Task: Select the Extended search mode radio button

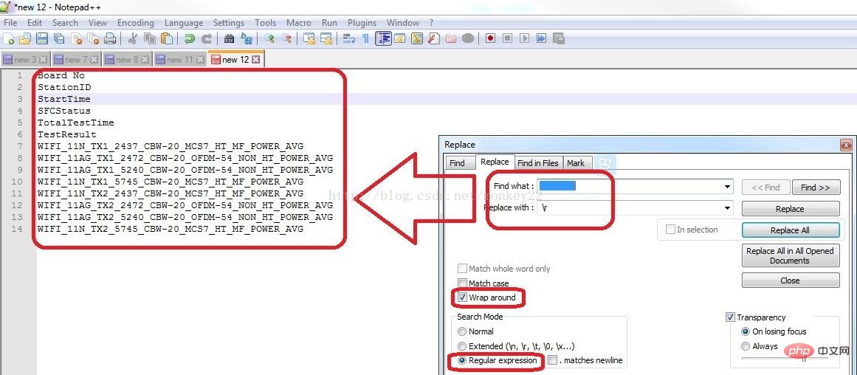Action: pos(462,346)
